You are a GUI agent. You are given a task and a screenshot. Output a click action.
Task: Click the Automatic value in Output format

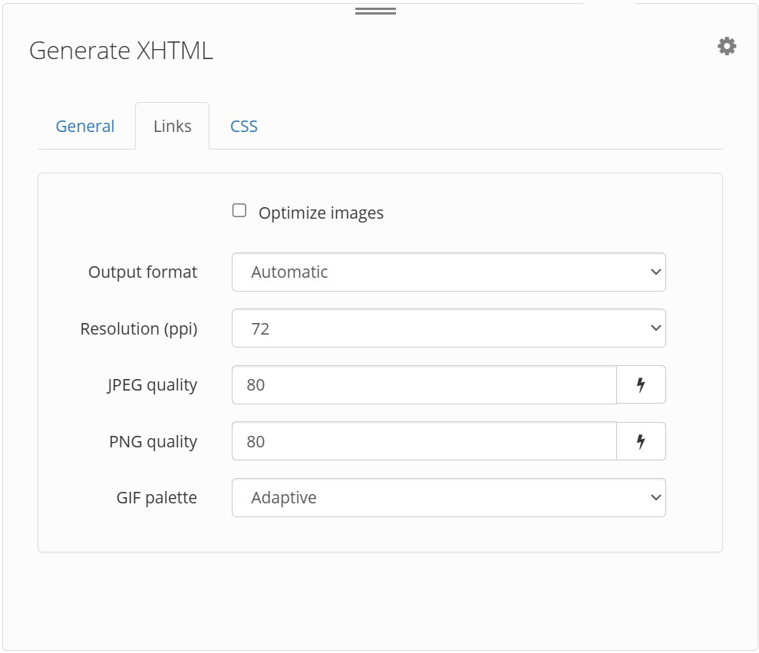pos(290,272)
